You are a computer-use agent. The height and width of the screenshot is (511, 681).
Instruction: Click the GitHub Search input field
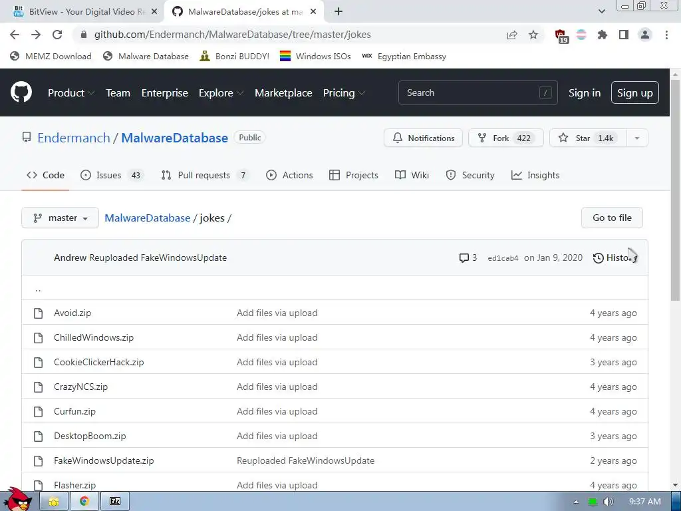click(477, 92)
